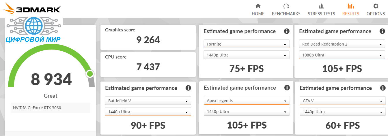Open the Battlefield V game dropdown
This screenshot has width=388, height=136.
(148, 101)
